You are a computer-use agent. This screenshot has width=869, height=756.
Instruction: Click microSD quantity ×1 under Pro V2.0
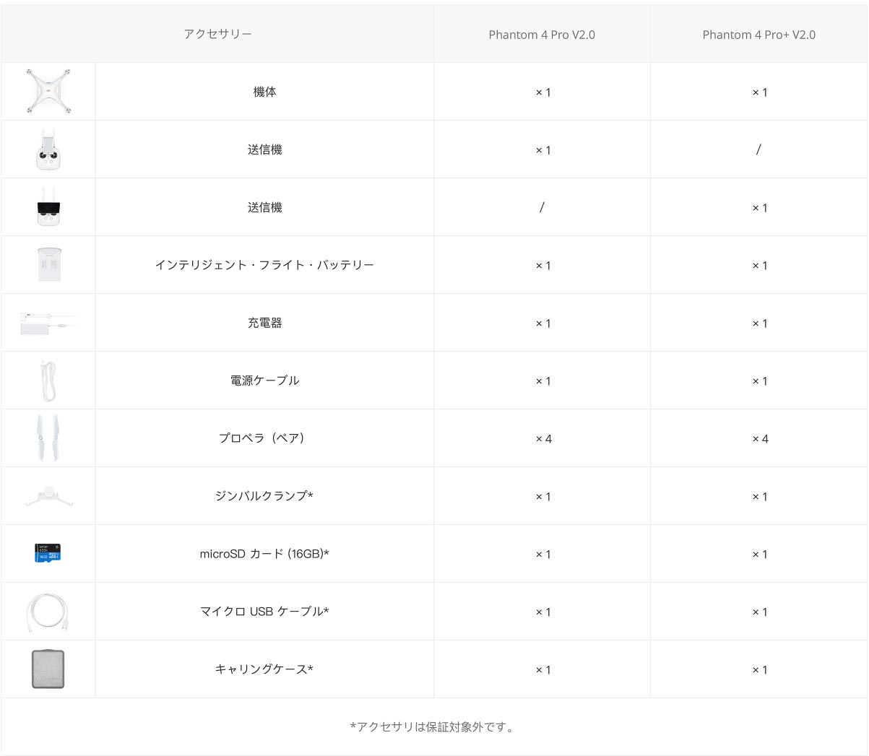point(542,555)
